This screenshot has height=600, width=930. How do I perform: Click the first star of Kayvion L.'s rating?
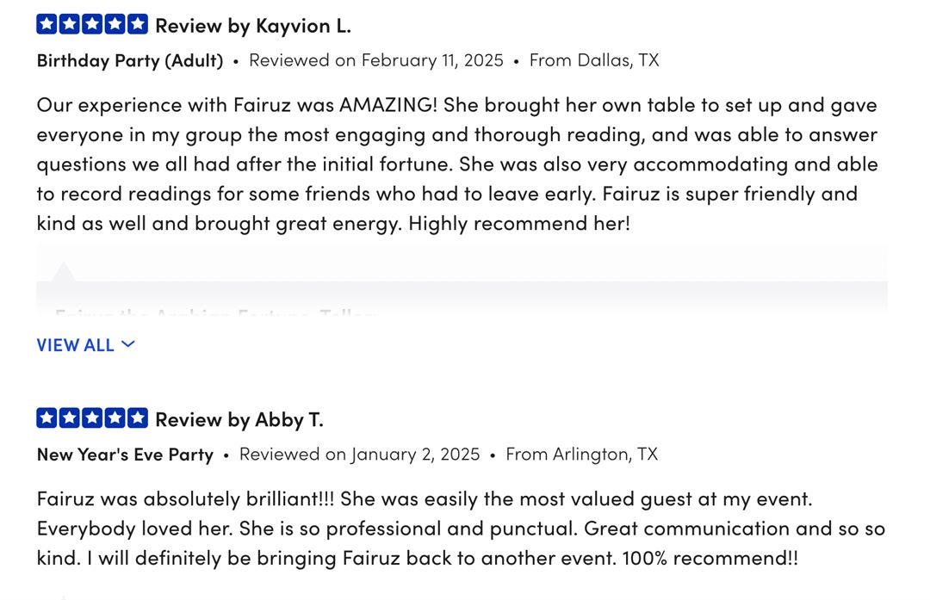tap(46, 24)
